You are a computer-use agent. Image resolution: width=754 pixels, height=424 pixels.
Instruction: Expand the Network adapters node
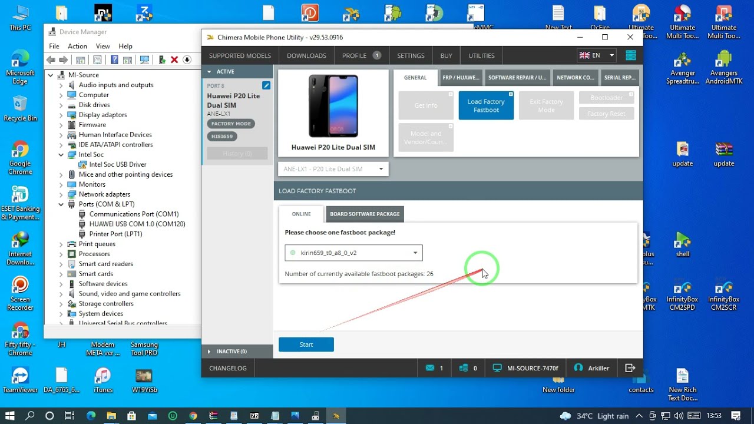coord(61,194)
